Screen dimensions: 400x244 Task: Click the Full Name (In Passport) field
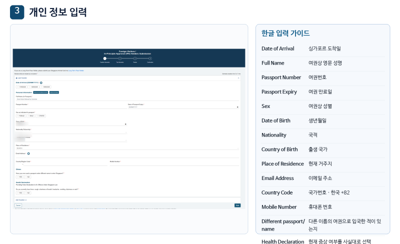[127, 99]
